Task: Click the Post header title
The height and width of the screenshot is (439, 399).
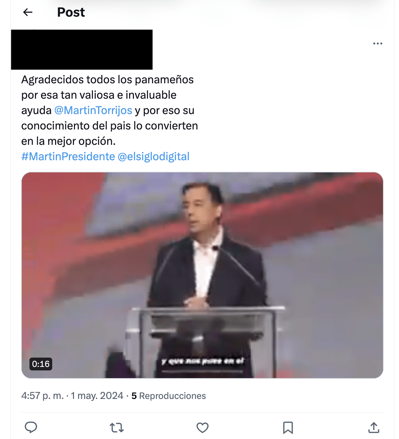Action: pyautogui.click(x=71, y=12)
